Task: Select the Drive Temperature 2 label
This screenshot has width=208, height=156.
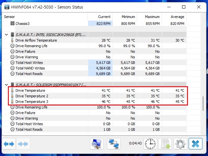Action: [x=32, y=96]
